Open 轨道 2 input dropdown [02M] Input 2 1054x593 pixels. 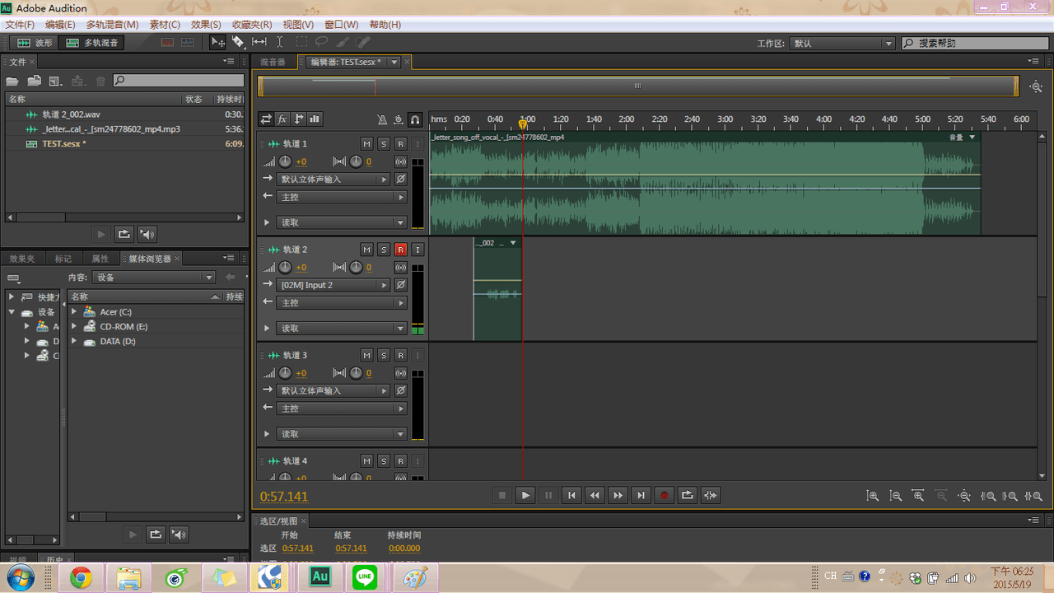click(x=333, y=285)
